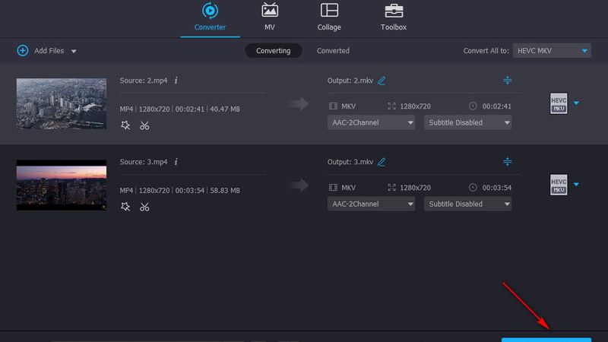
Task: Click the 40.47 MB file size
Action: [225, 109]
